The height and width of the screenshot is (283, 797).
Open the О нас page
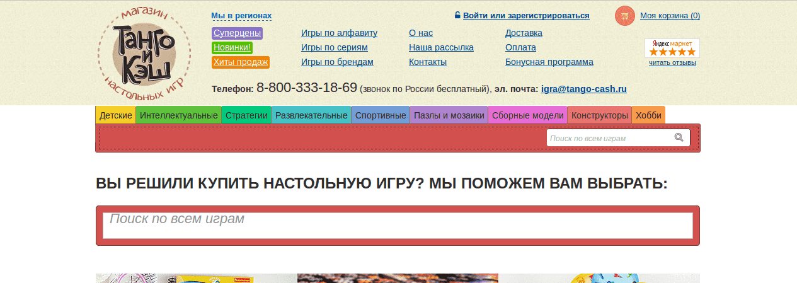click(421, 33)
